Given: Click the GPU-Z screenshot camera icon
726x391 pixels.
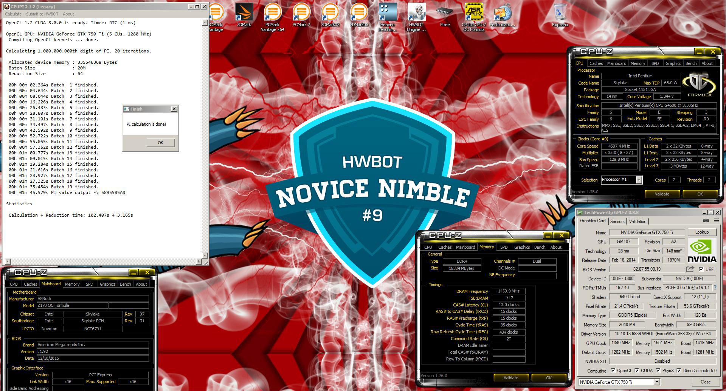Looking at the screenshot, I should click(x=706, y=221).
